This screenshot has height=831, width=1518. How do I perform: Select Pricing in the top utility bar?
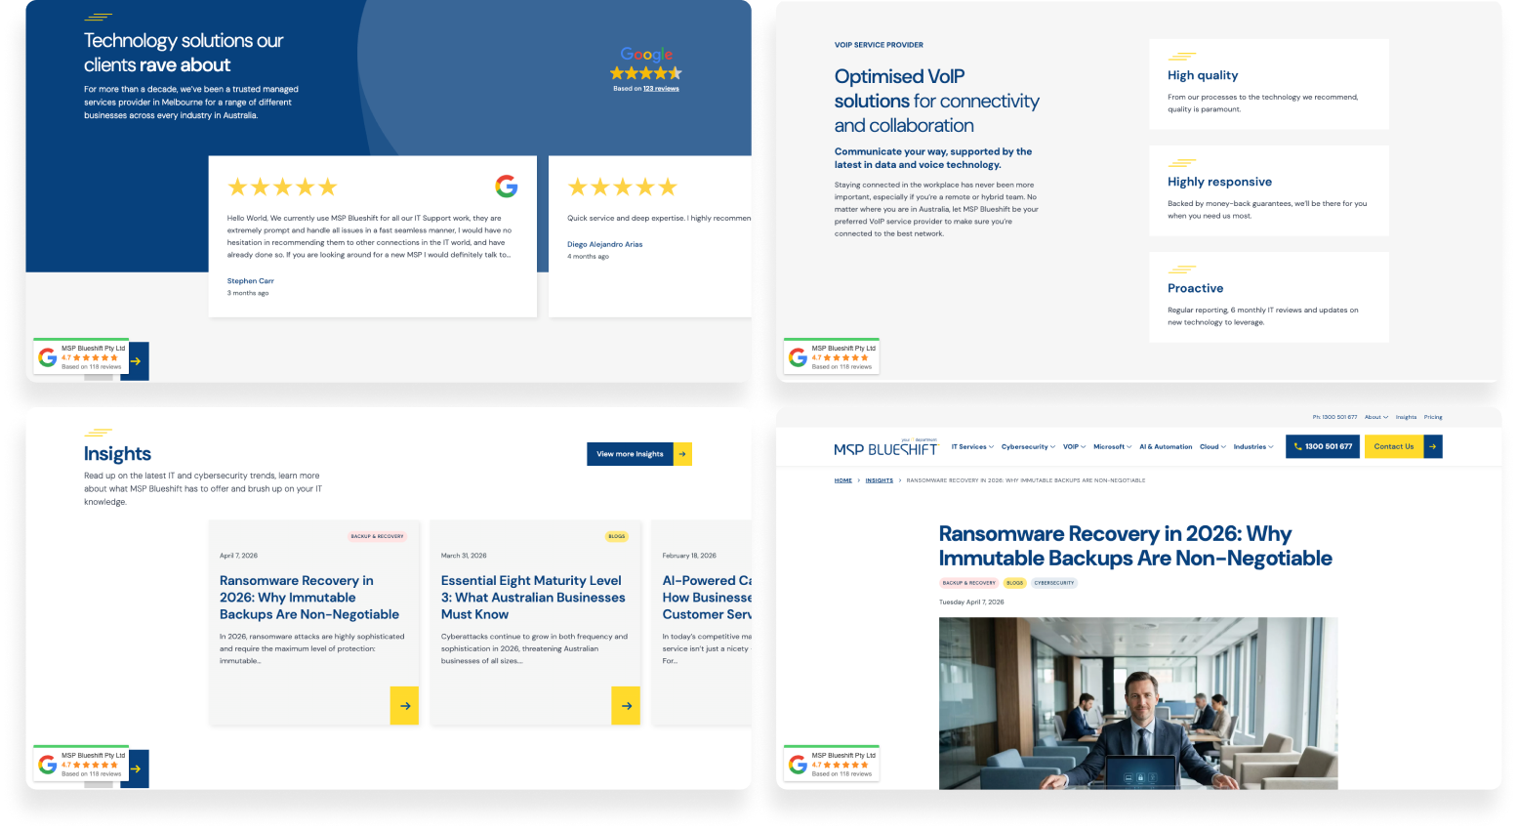point(1432,417)
